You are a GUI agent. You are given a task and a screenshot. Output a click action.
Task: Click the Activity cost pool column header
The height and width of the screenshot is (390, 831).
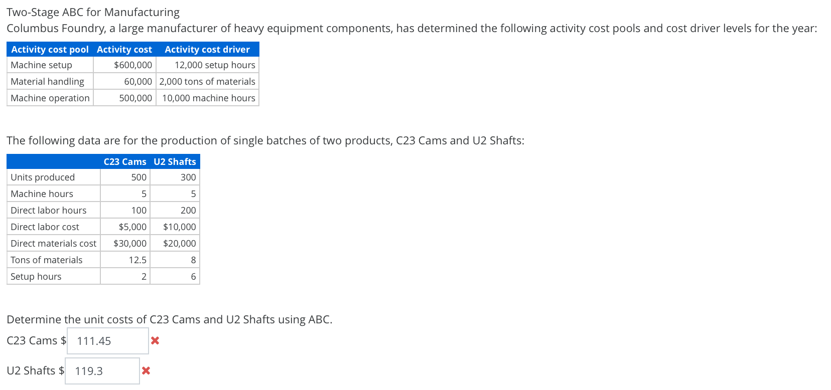pyautogui.click(x=50, y=49)
